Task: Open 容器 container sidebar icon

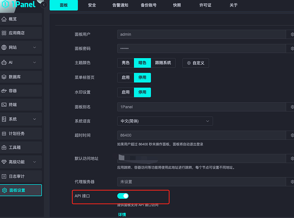Action: (4, 91)
